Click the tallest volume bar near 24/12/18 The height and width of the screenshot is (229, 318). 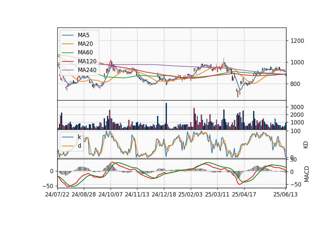[166, 116]
